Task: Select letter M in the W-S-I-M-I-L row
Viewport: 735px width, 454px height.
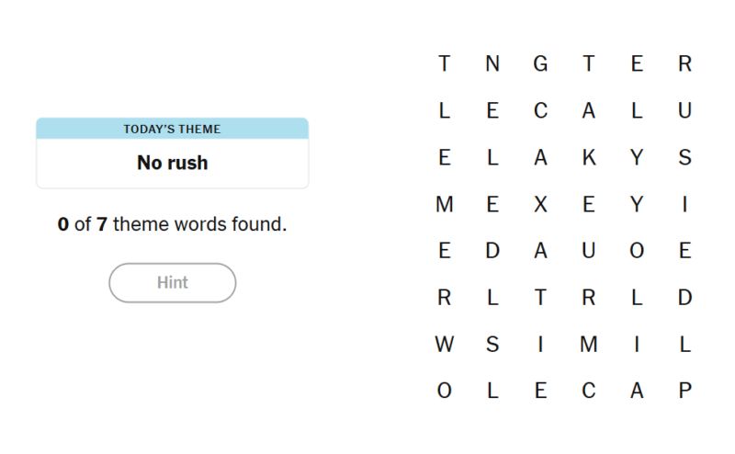Action: tap(589, 345)
